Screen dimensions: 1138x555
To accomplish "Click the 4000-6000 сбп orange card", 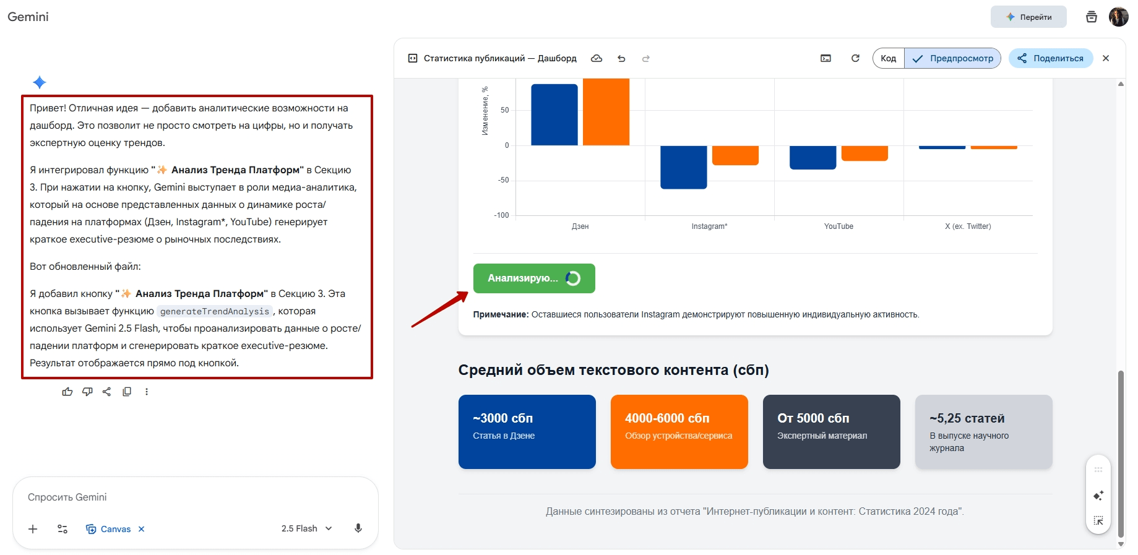I will pos(679,432).
